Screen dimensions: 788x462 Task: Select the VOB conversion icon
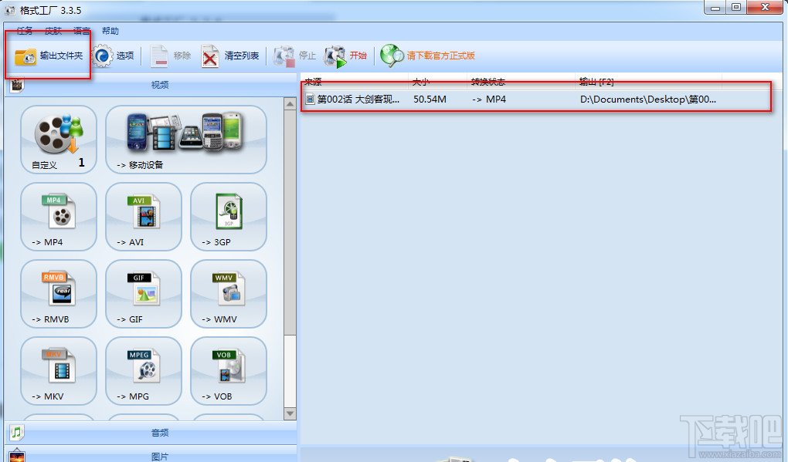(228, 371)
